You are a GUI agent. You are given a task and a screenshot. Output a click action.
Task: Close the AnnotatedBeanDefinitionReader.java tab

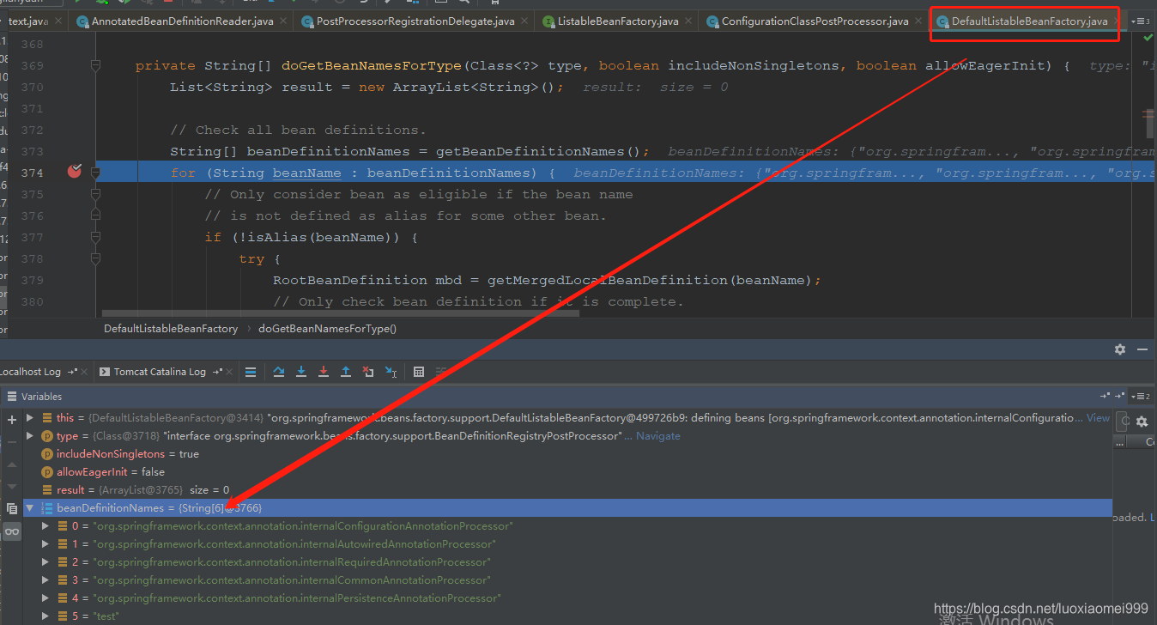(x=282, y=21)
